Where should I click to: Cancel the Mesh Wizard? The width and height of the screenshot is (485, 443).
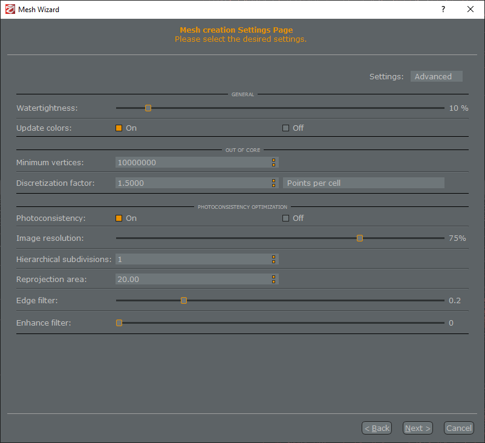458,428
